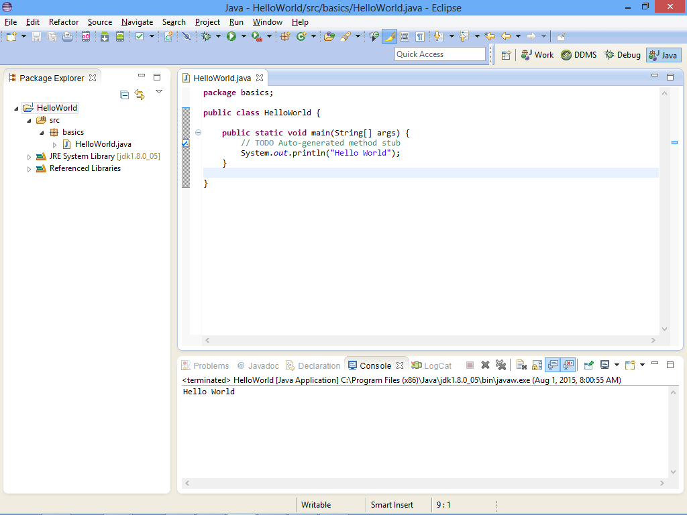This screenshot has height=515, width=687.
Task: Open the Navigate menu
Action: [x=137, y=22]
